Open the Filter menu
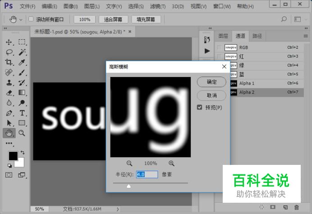Image resolution: width=312 pixels, height=214 pixels. [x=158, y=7]
